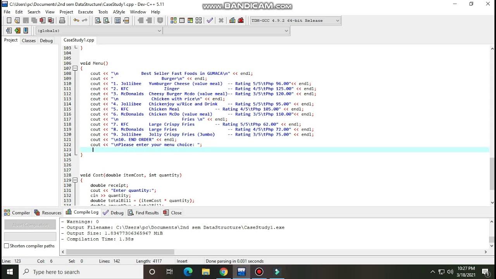The width and height of the screenshot is (496, 279).
Task: Open Microsoft Edge from the taskbar
Action: pyautogui.click(x=188, y=272)
